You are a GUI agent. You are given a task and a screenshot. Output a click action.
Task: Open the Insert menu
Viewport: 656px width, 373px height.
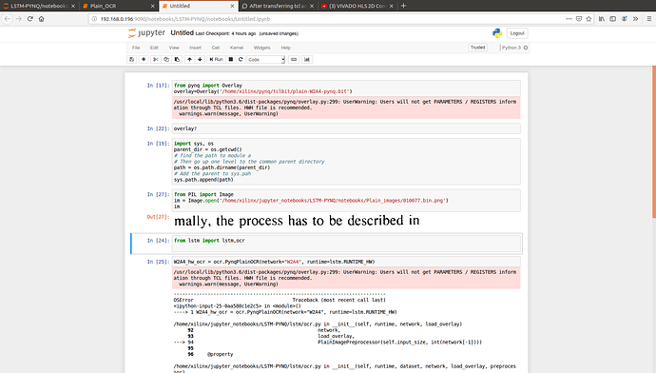click(195, 48)
